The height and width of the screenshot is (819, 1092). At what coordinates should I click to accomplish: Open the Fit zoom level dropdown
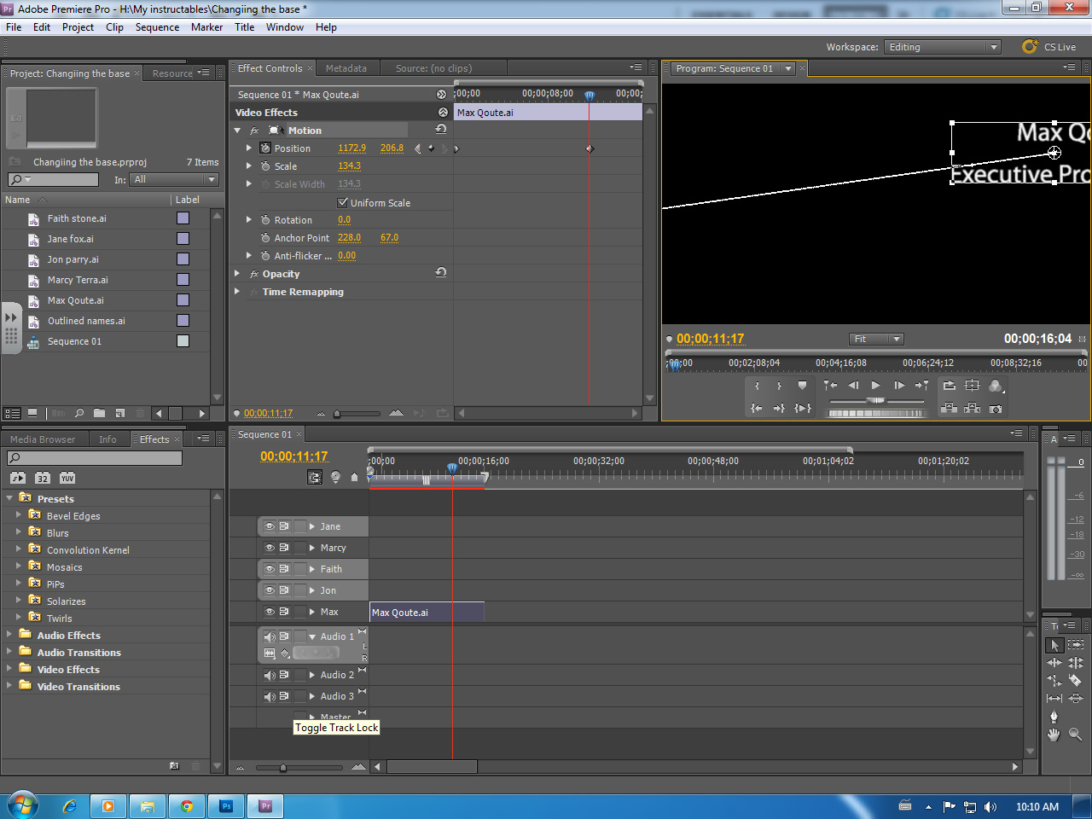click(876, 339)
